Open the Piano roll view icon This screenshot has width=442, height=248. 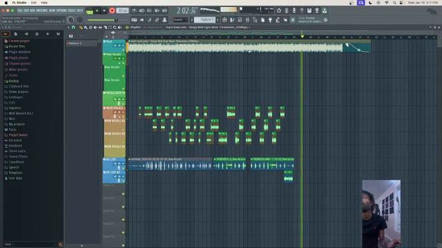232,20
